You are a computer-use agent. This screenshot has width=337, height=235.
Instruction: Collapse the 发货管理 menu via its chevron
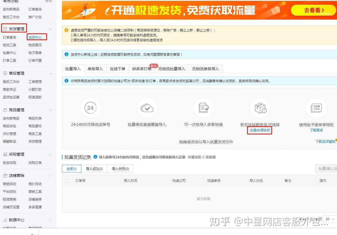tap(50, 29)
